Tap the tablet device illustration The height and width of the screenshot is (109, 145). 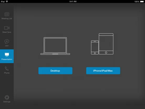click(106, 44)
